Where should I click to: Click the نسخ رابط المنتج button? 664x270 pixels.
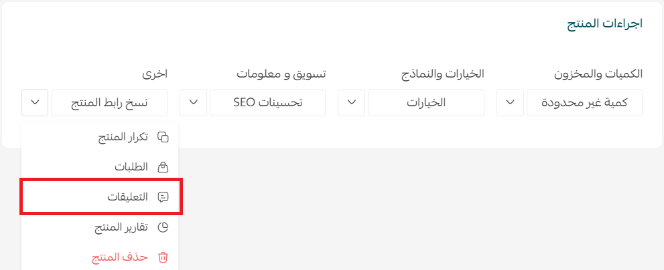(109, 102)
